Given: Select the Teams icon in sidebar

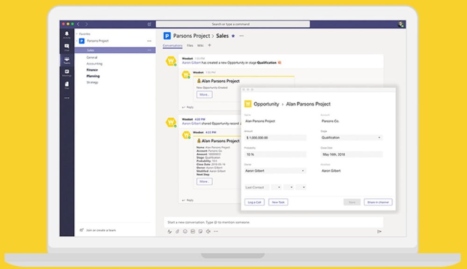Looking at the screenshot, I should pyautogui.click(x=67, y=60).
